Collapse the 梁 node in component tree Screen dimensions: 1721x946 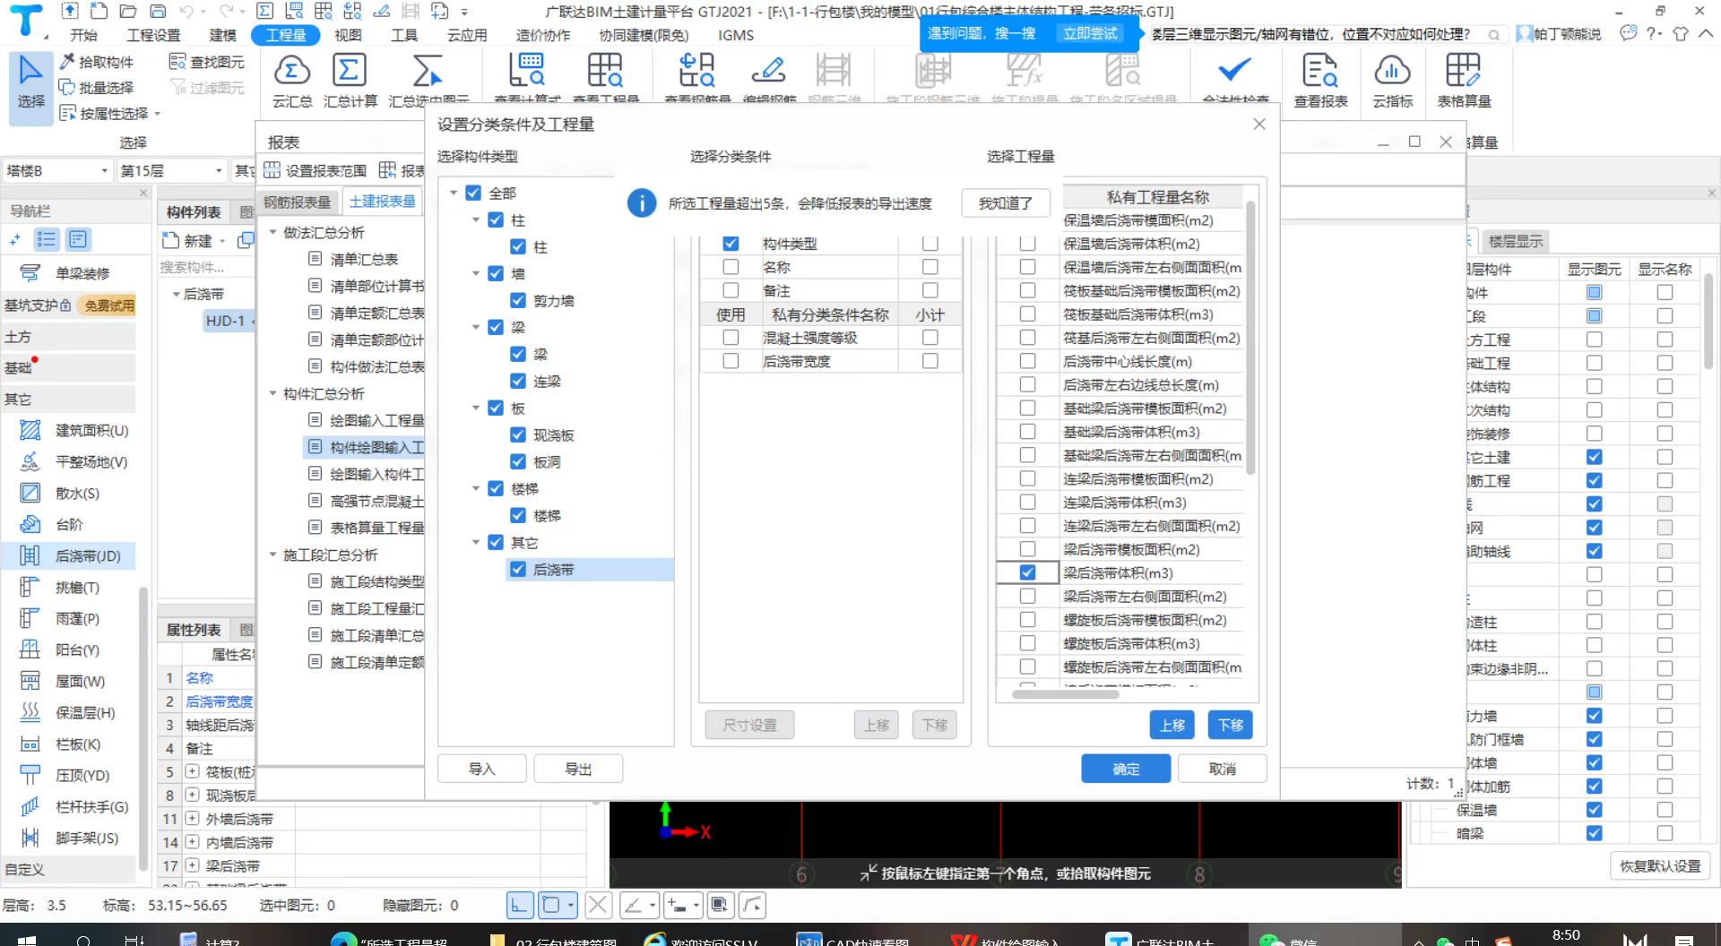[x=476, y=327]
